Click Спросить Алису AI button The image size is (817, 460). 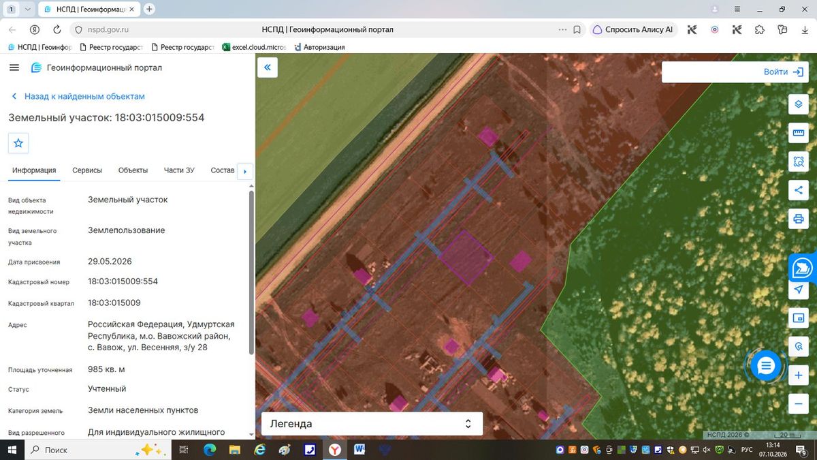(x=632, y=29)
